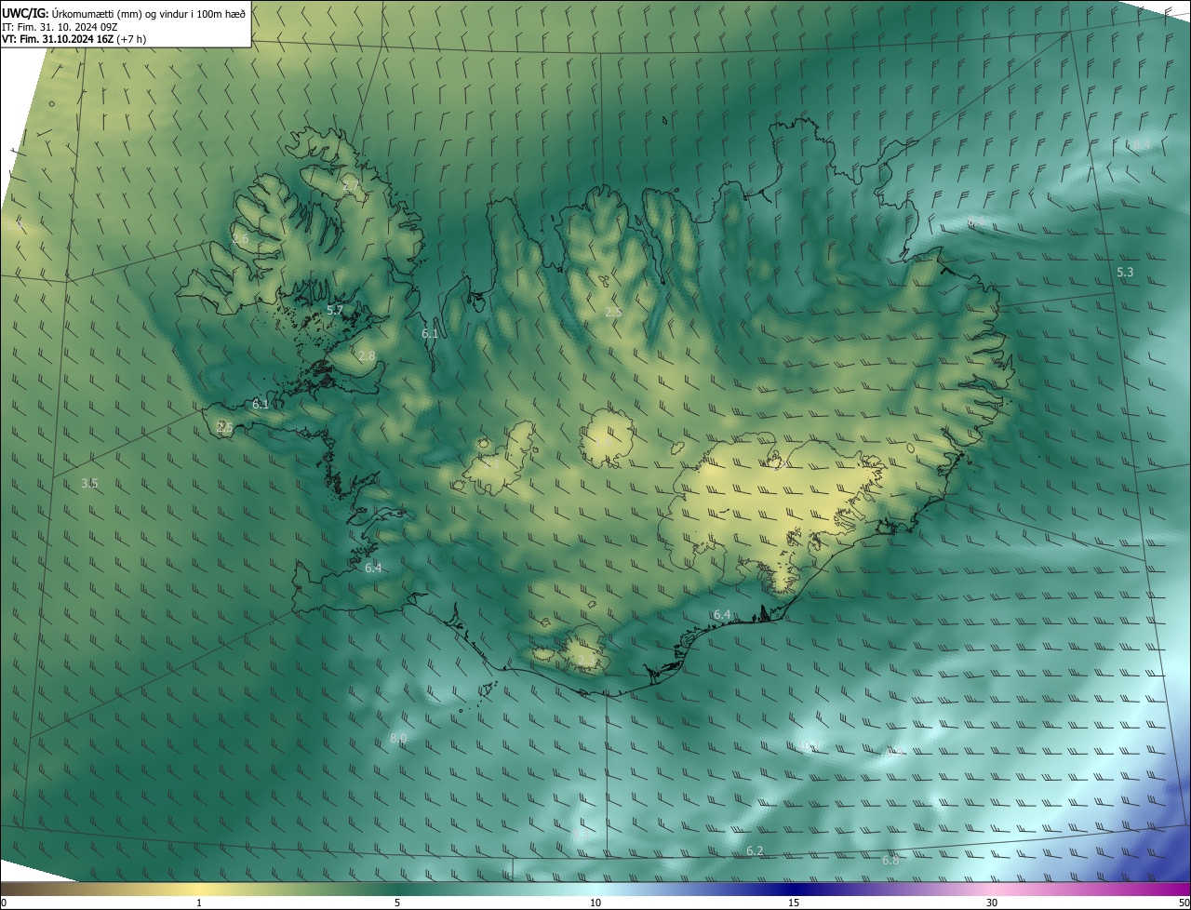Click the '0' tick on the color scale
Image resolution: width=1191 pixels, height=910 pixels.
(4, 903)
